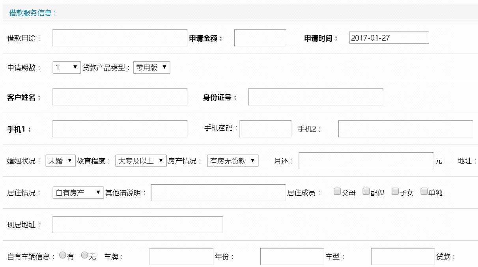This screenshot has height=267, width=478.
Task: Select the 有 radio button for 自有车辆信息
Action: (62, 254)
